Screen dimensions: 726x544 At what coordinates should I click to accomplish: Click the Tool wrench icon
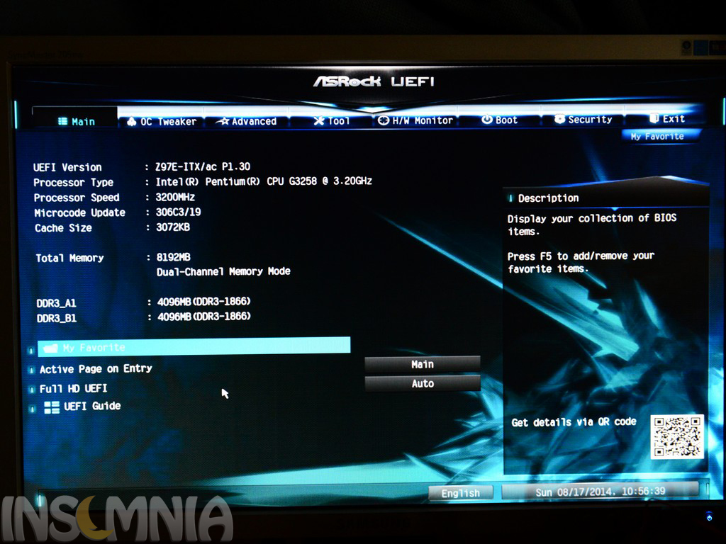click(319, 120)
